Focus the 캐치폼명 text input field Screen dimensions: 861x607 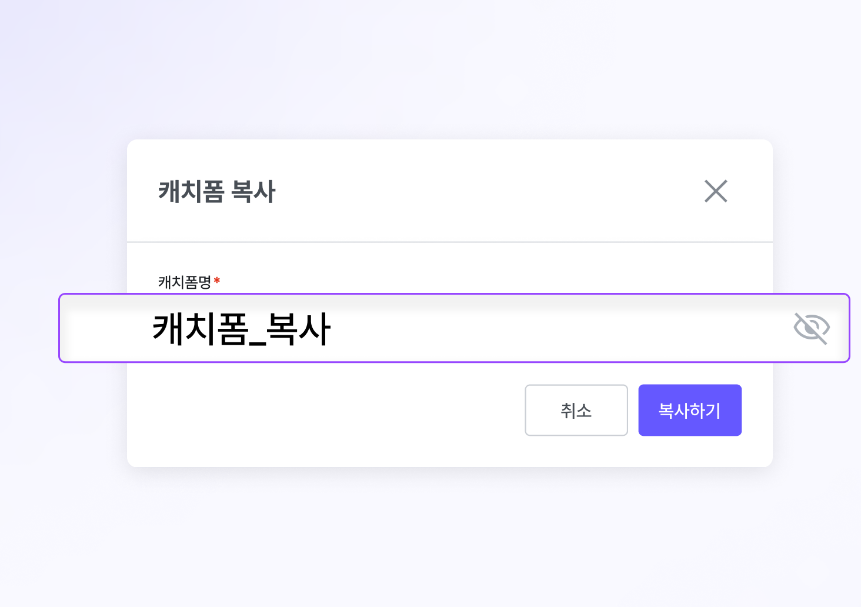(454, 328)
